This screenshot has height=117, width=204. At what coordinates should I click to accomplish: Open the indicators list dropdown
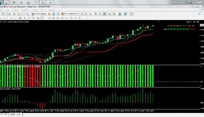(120, 14)
